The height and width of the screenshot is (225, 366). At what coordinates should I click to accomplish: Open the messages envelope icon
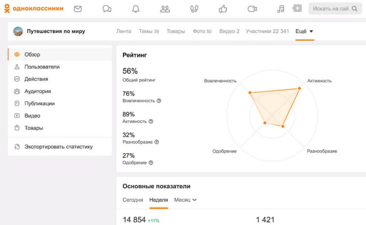pos(78,9)
